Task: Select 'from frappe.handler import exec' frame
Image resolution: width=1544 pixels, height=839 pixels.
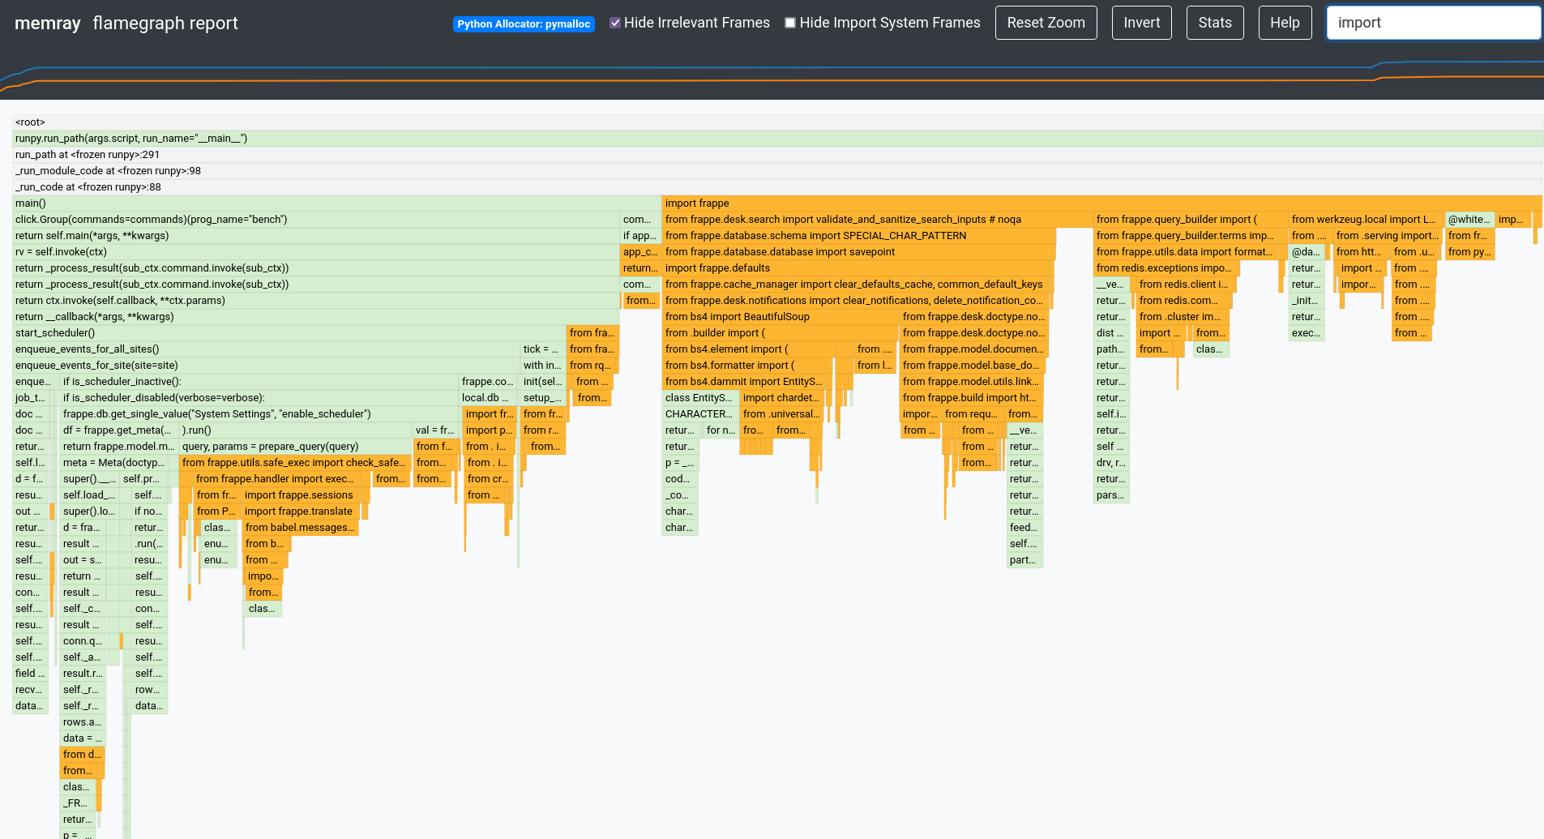Action: (x=282, y=479)
